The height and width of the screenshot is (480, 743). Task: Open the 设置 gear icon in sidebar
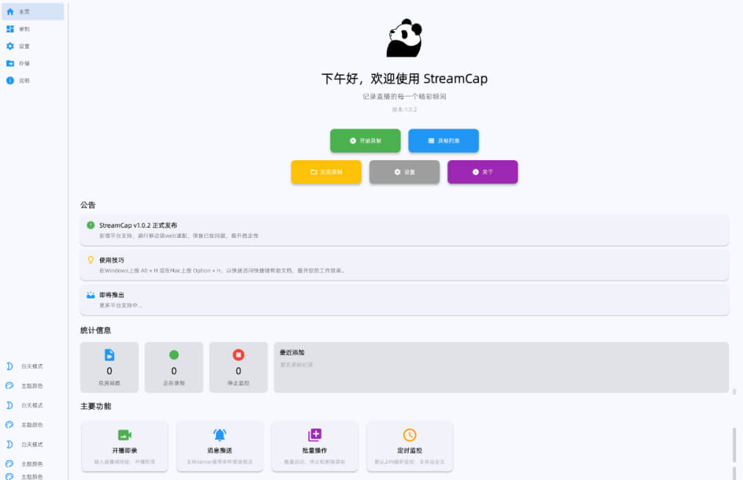[10, 45]
